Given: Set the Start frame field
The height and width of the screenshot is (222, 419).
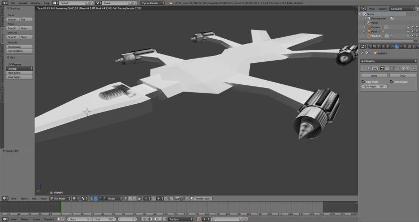Looking at the screenshot, I should point(79,219).
